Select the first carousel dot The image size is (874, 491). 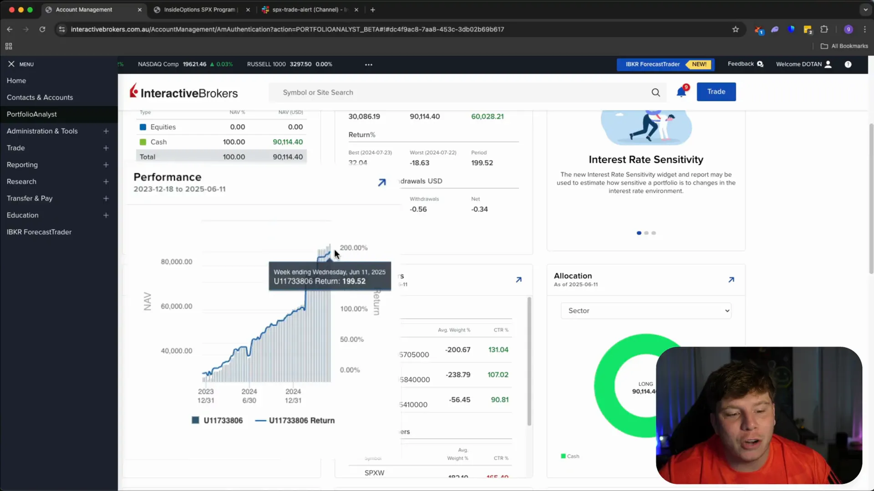pos(639,233)
